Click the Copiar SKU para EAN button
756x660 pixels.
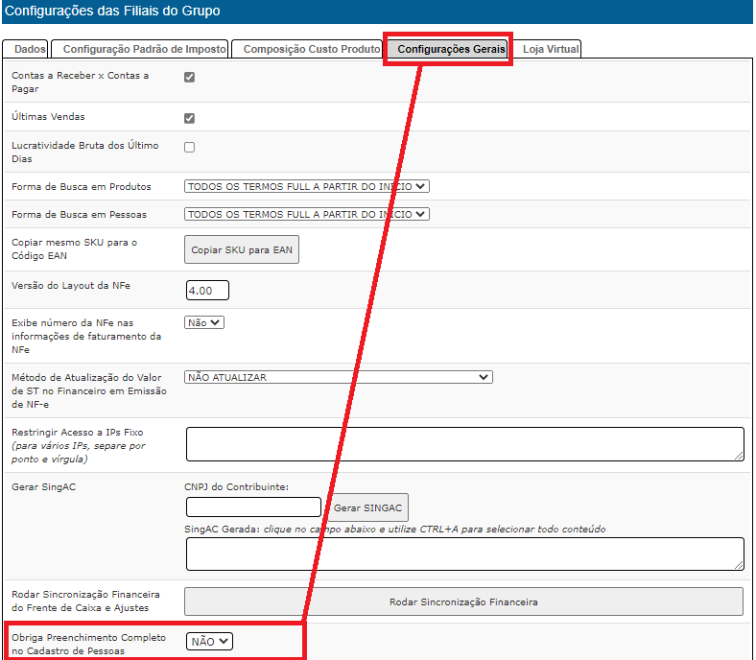pyautogui.click(x=242, y=249)
